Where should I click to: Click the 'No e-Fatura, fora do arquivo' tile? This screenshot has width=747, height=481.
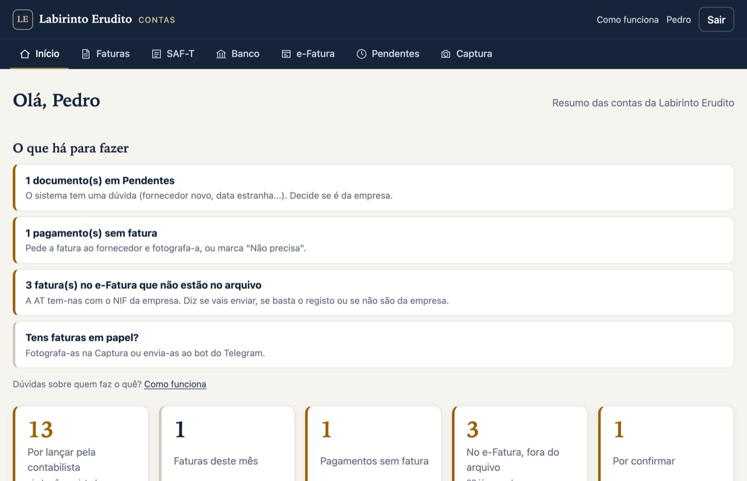point(520,444)
